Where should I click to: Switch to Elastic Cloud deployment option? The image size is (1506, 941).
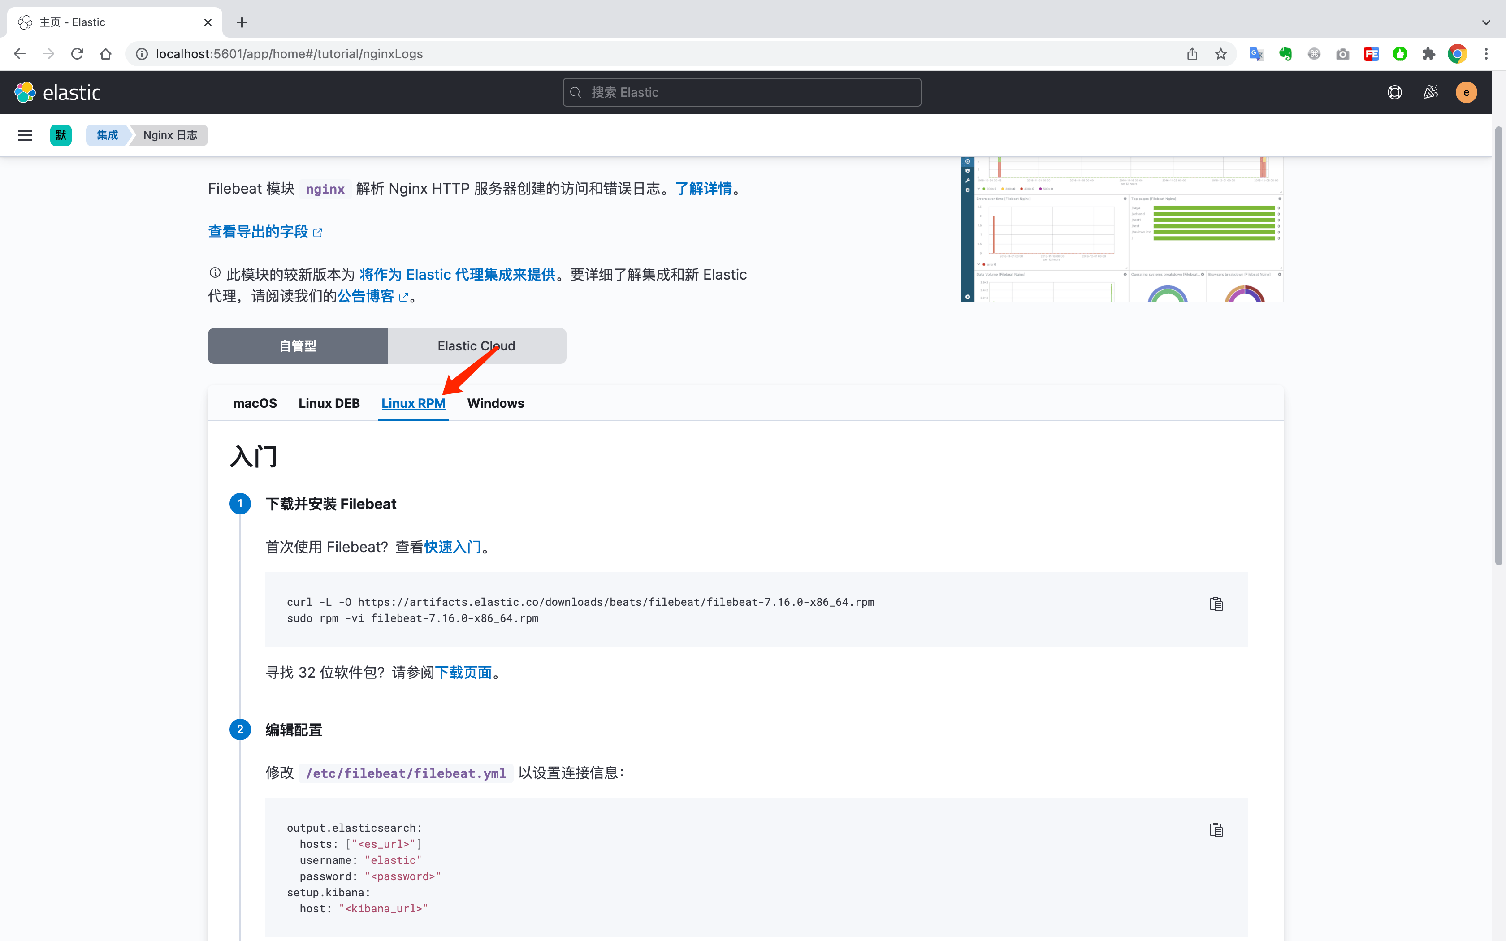click(x=477, y=346)
